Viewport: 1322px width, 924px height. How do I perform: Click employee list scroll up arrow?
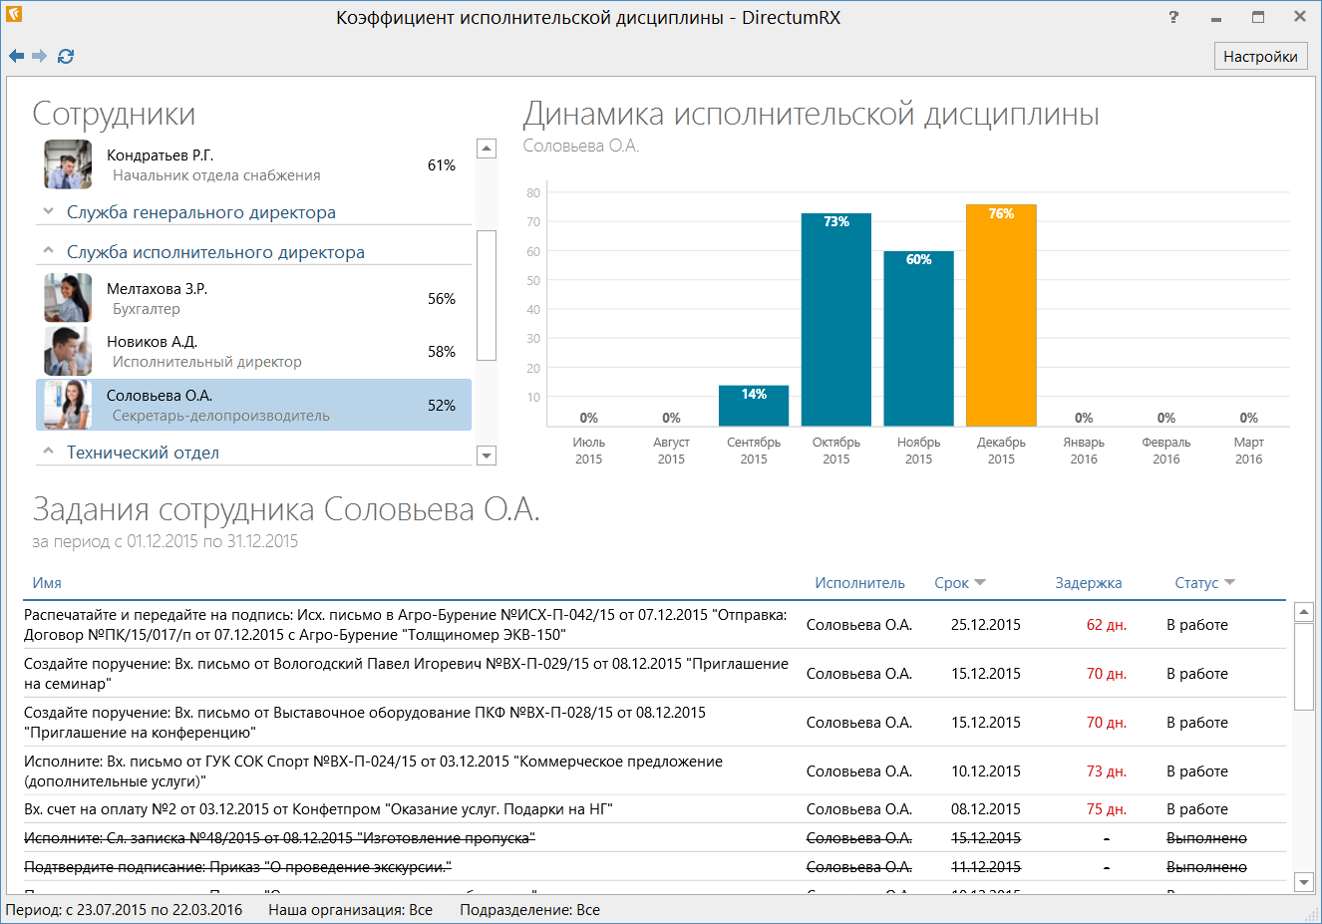pyautogui.click(x=487, y=149)
